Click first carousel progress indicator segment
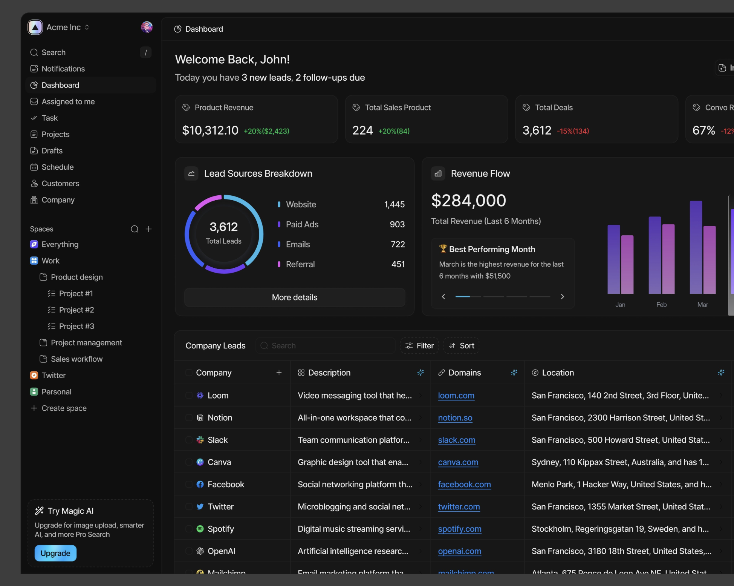 click(468, 297)
